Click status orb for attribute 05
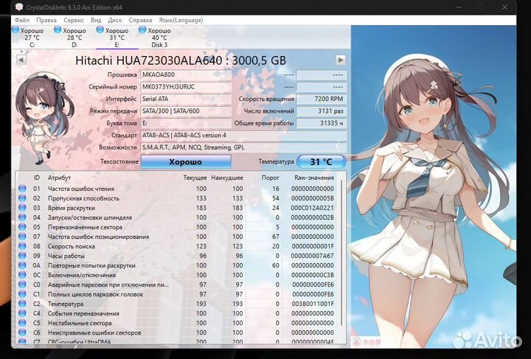The height and width of the screenshot is (359, 531). pos(22,227)
